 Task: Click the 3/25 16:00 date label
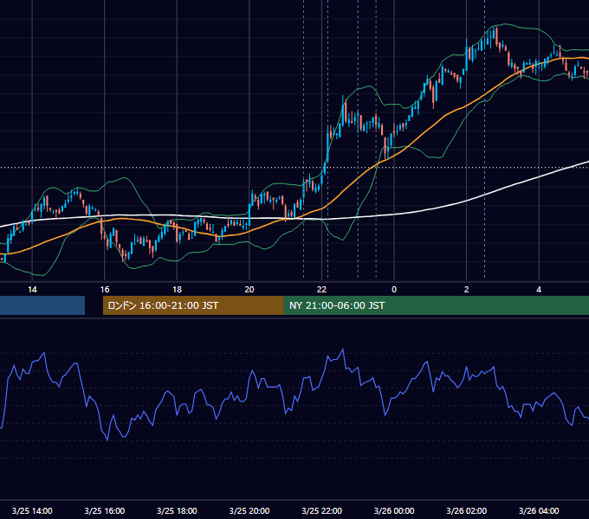click(x=105, y=510)
